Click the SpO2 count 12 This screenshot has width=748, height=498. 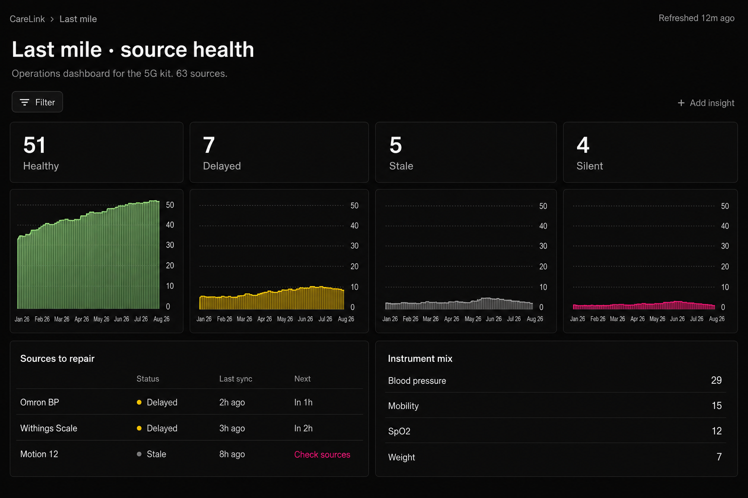coord(716,431)
